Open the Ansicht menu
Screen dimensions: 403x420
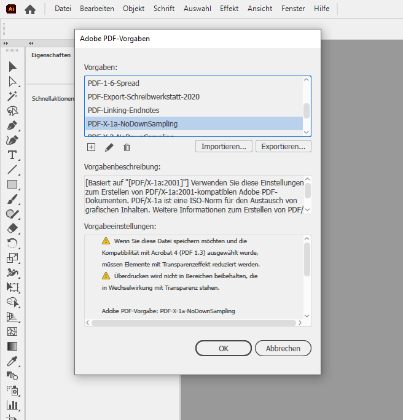[260, 9]
